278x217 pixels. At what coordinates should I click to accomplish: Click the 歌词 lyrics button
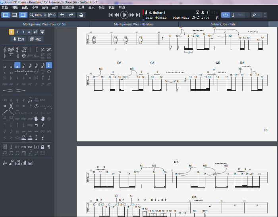[19, 39]
